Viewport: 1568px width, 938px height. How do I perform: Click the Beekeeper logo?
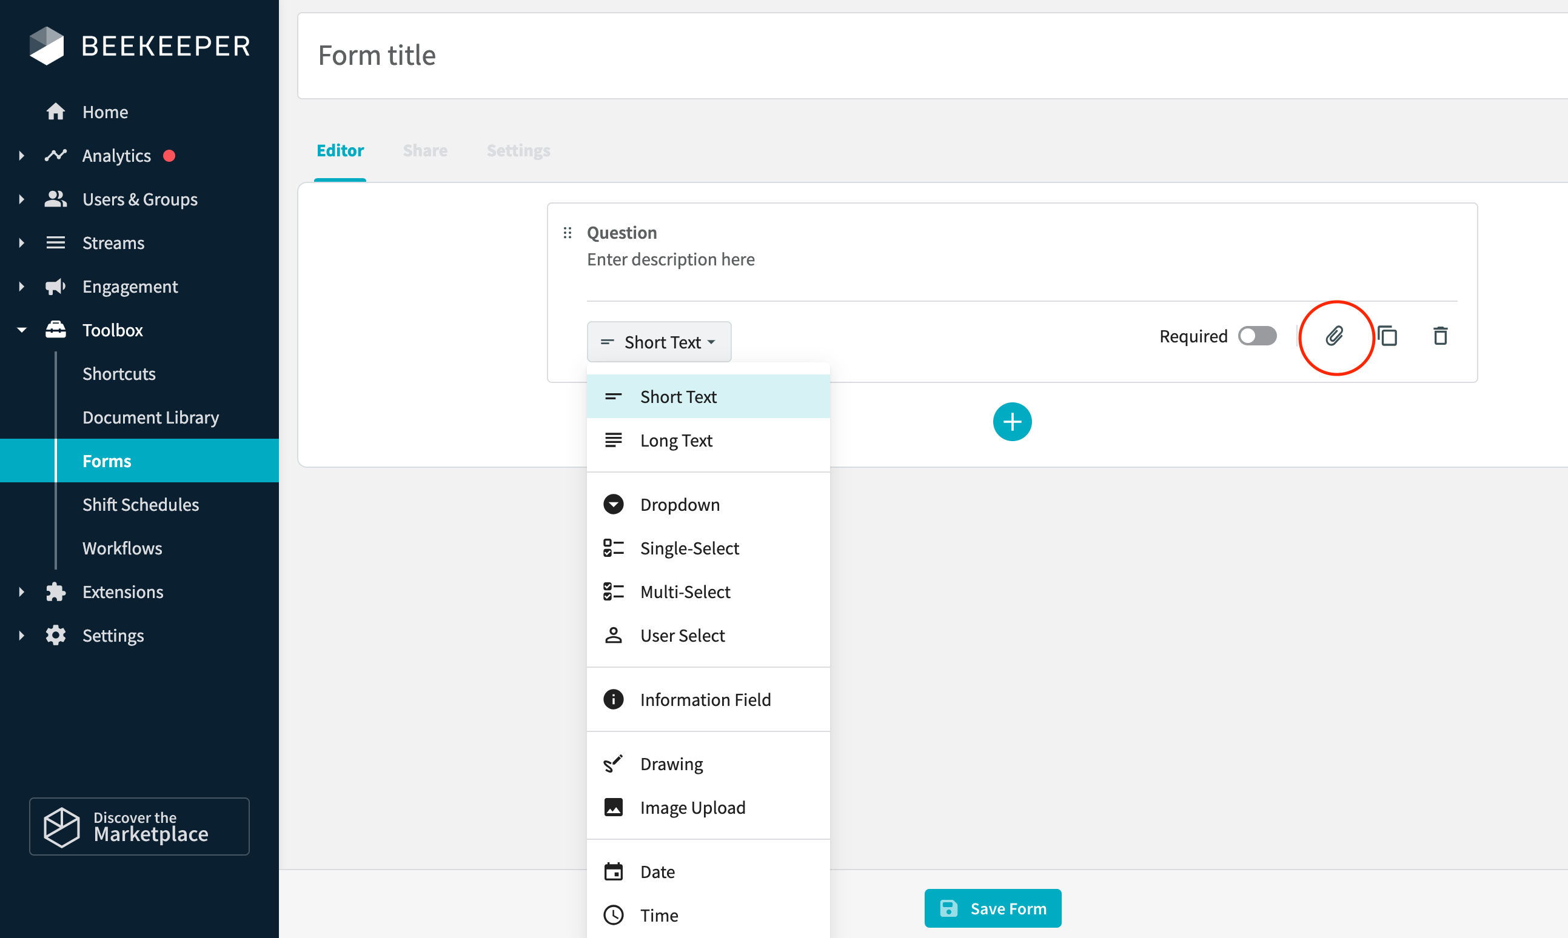click(x=140, y=46)
